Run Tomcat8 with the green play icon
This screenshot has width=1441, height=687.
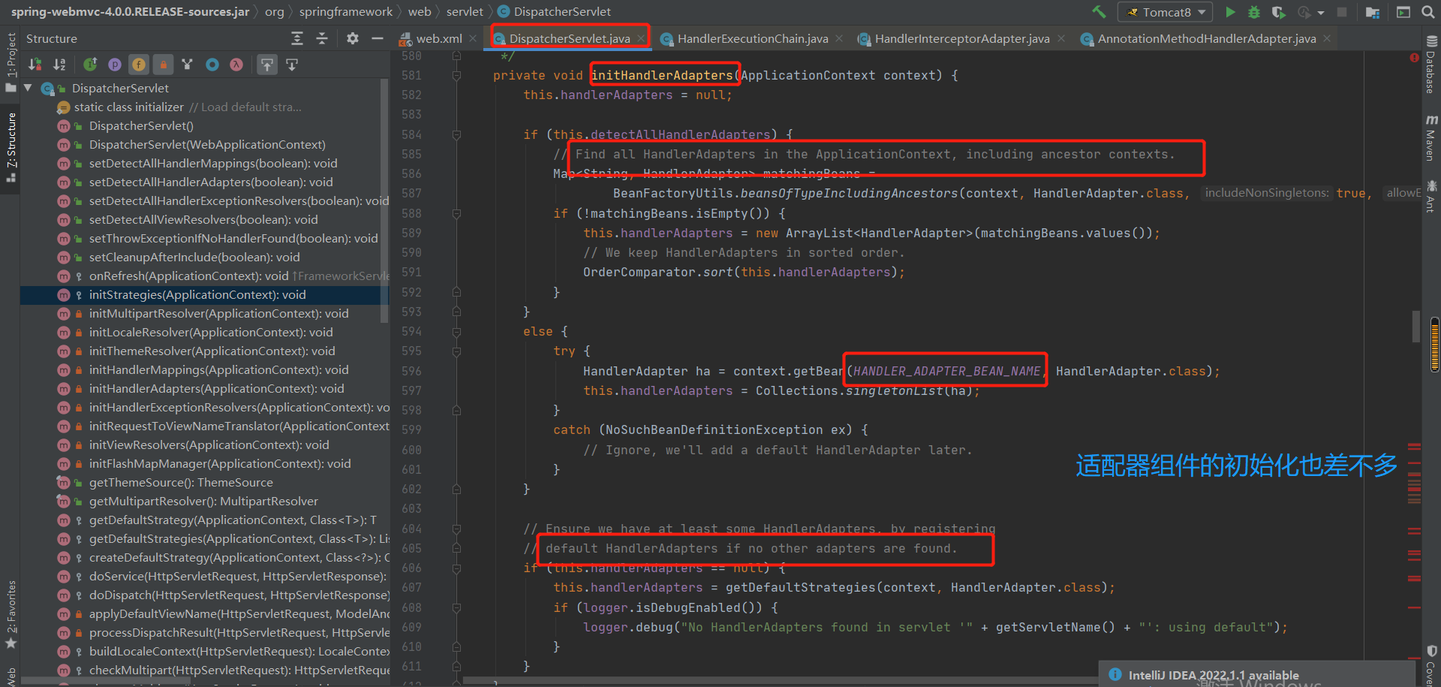1230,12
